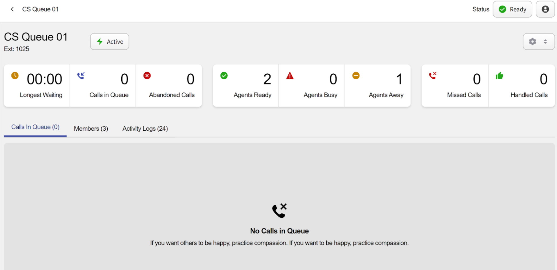Click the up-down arrows next to the gear
Viewport: 557px width, 270px height.
[545, 42]
